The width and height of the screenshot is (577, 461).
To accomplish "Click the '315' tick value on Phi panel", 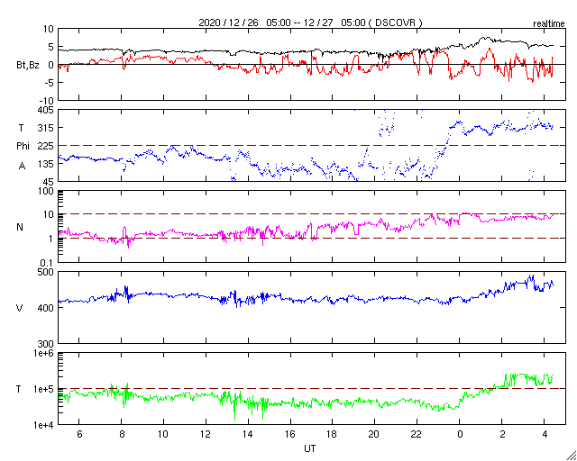I will coord(46,128).
